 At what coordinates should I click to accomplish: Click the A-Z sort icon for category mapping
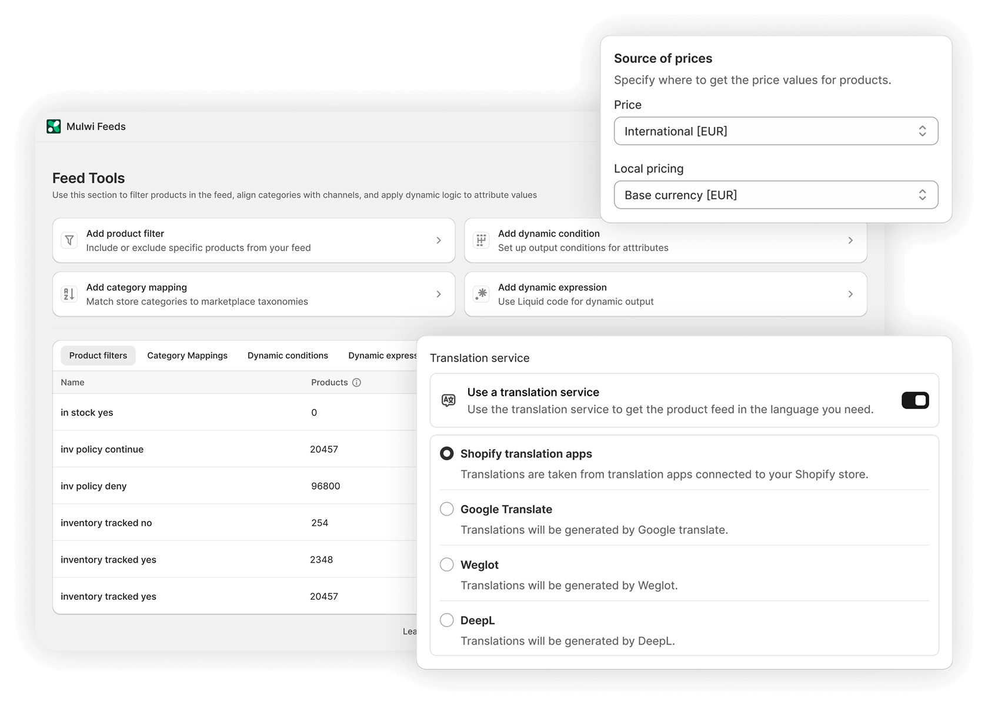click(69, 294)
